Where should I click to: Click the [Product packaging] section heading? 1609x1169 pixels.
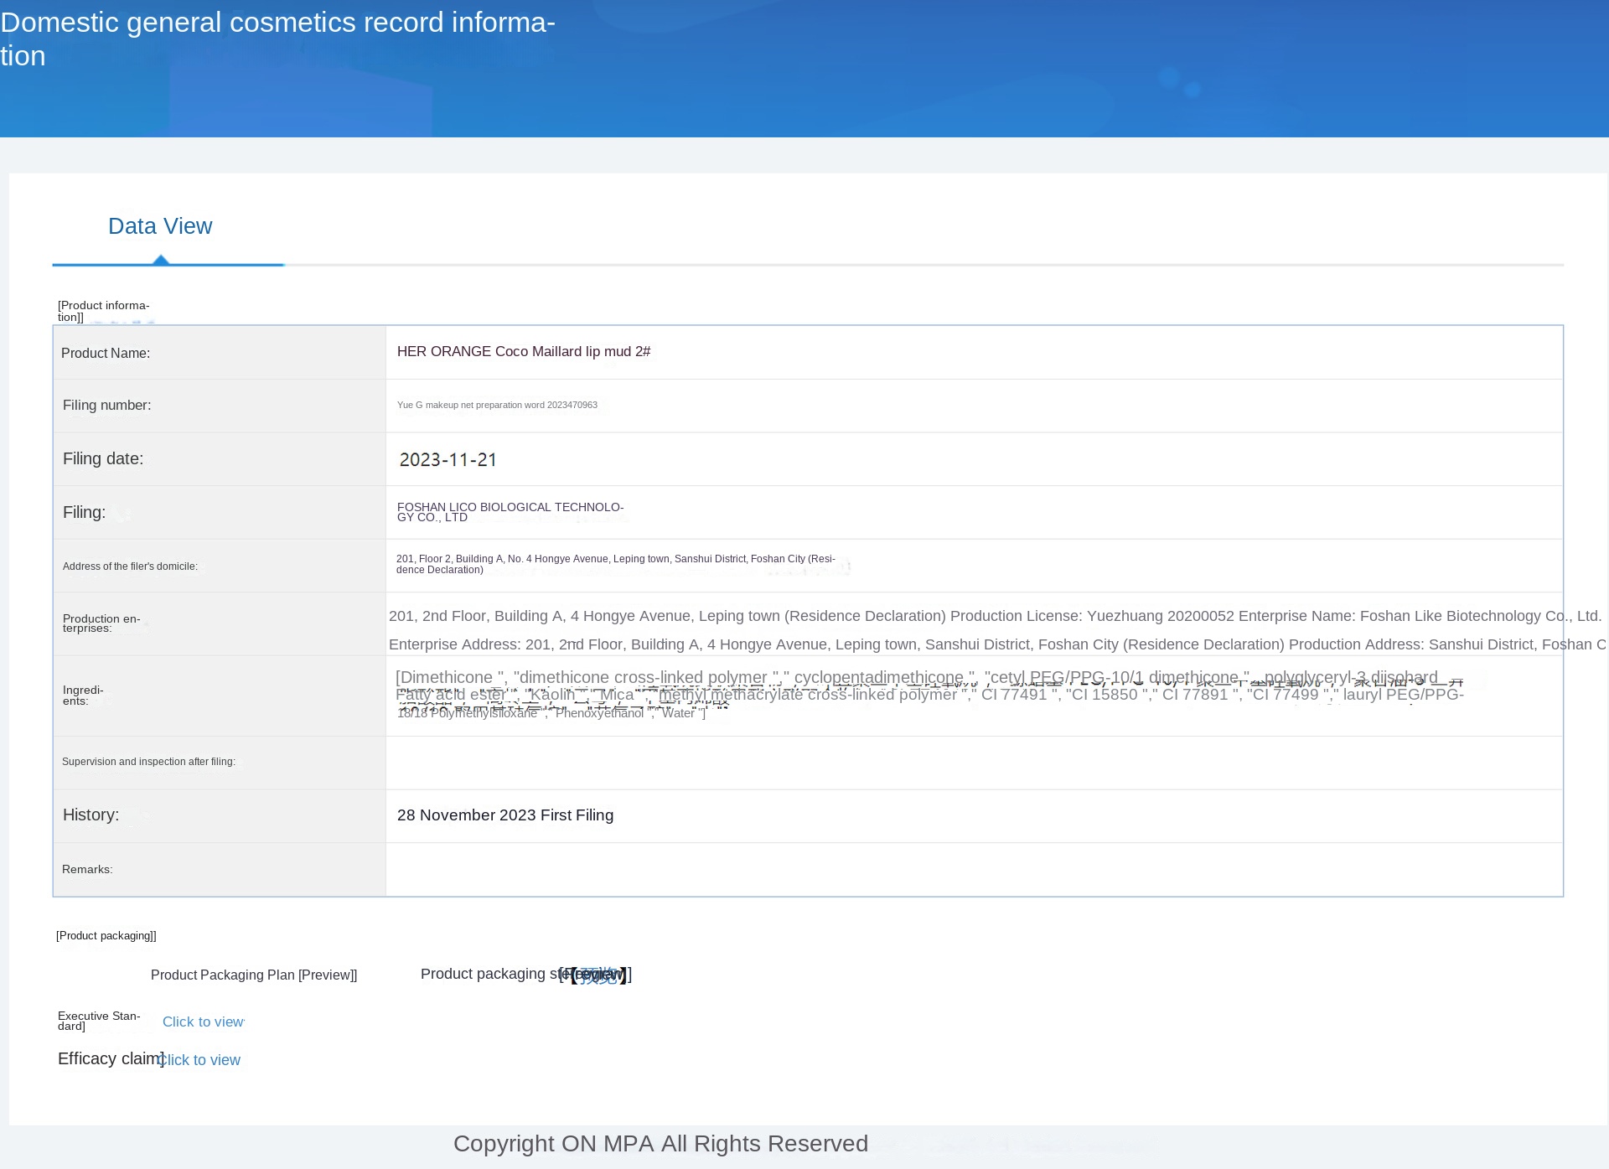click(x=106, y=935)
